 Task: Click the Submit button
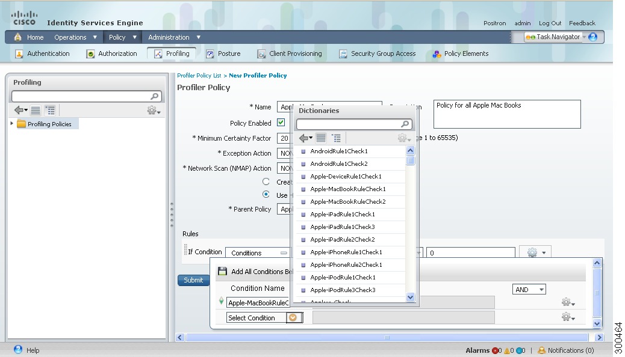tap(193, 280)
